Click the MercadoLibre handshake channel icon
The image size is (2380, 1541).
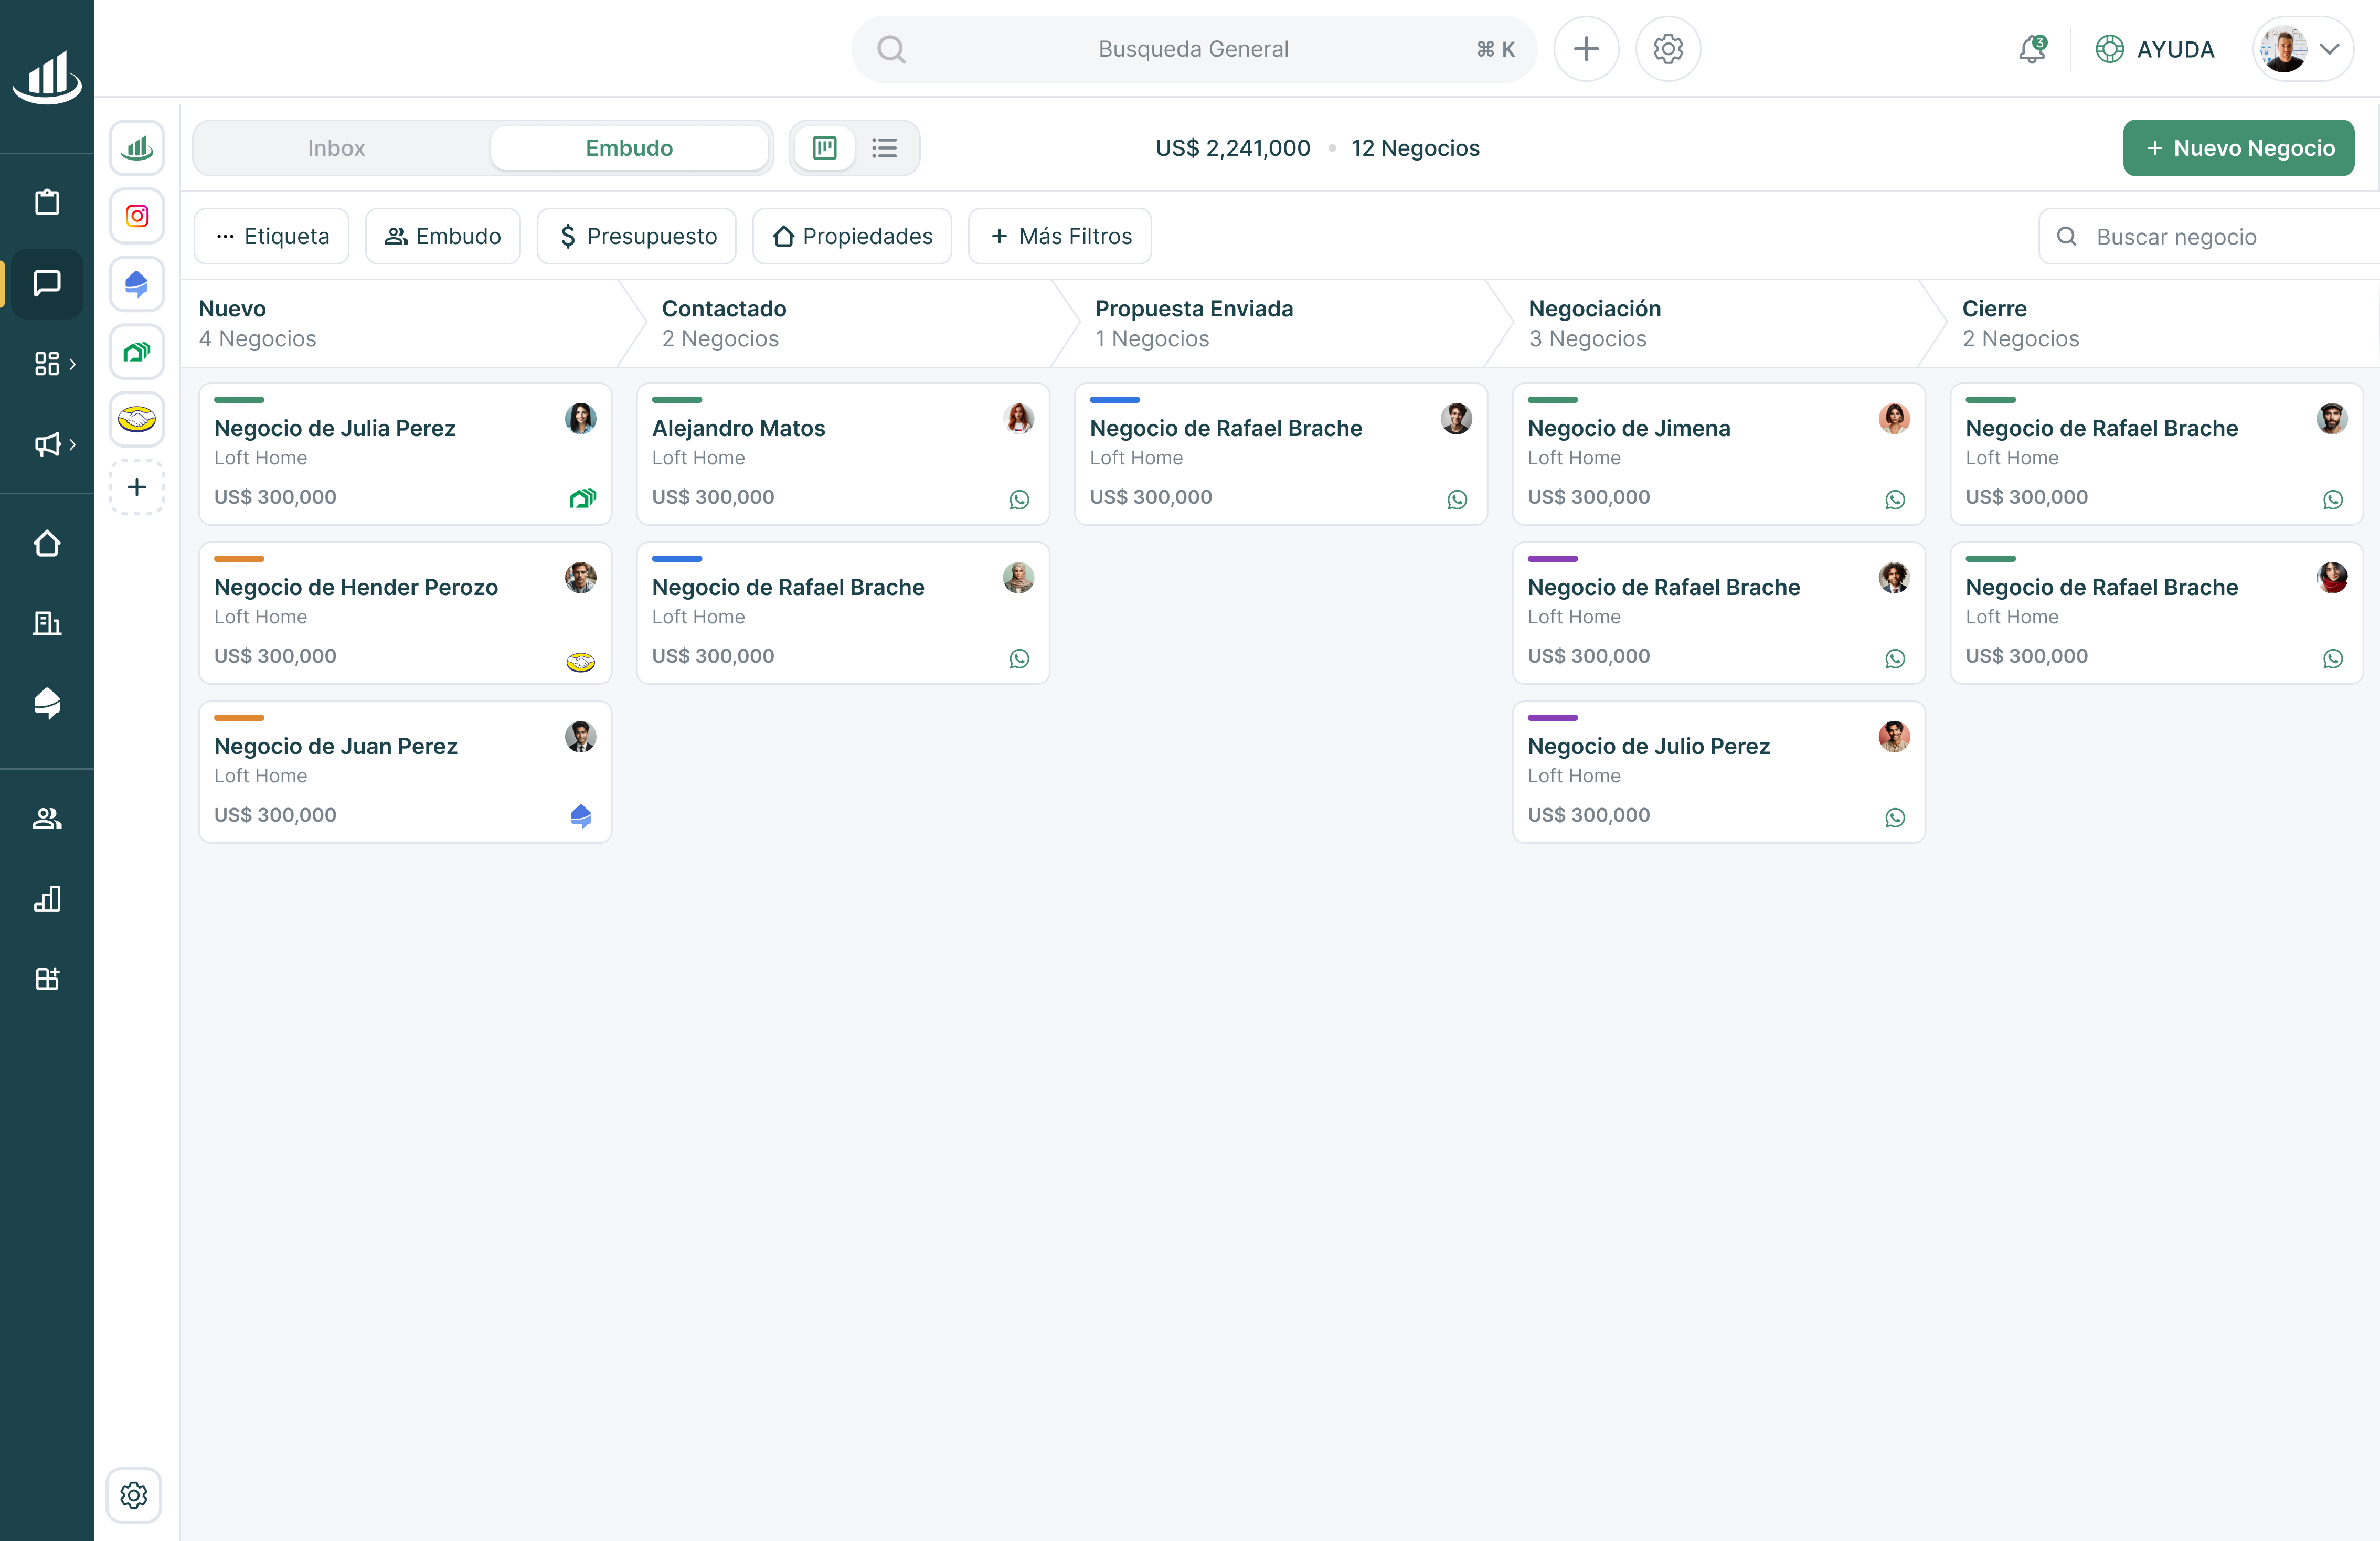[137, 419]
